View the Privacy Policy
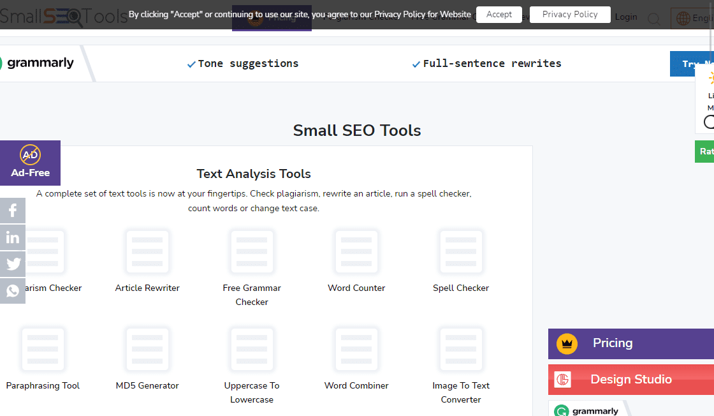 pyautogui.click(x=570, y=14)
